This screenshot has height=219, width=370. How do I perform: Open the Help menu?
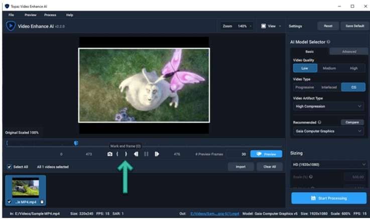click(x=69, y=15)
